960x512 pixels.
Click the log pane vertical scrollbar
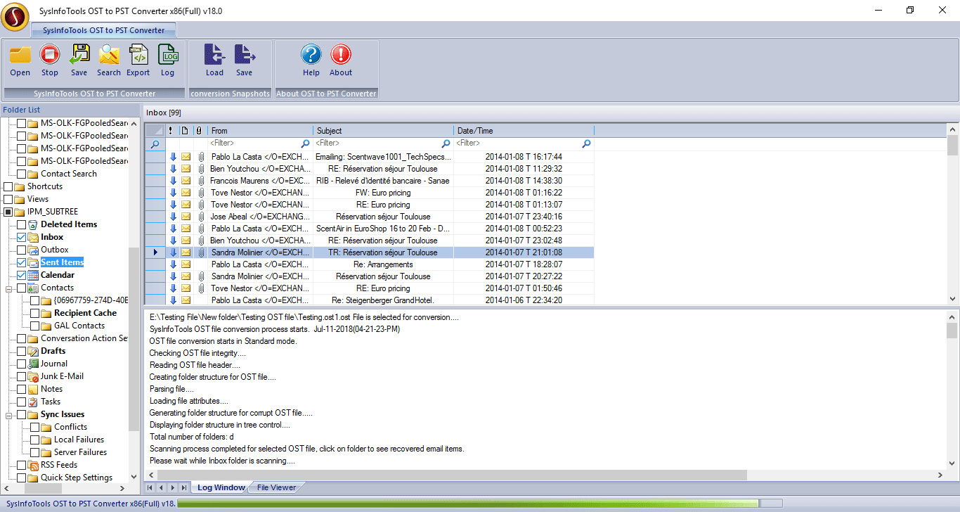pos(952,389)
